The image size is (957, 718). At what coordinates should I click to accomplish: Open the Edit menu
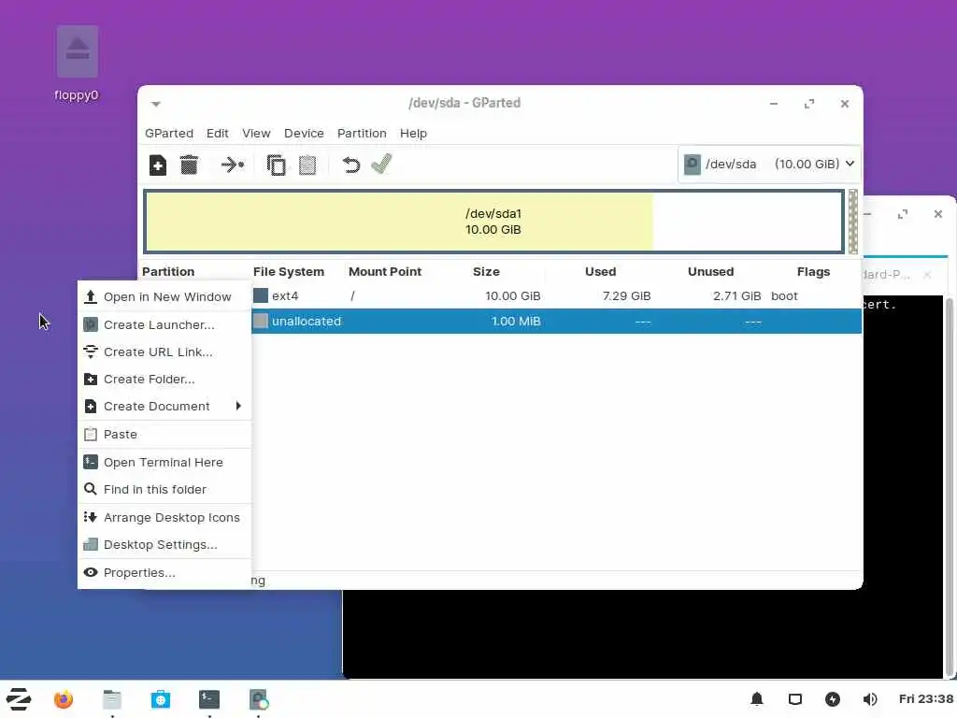[x=217, y=133]
